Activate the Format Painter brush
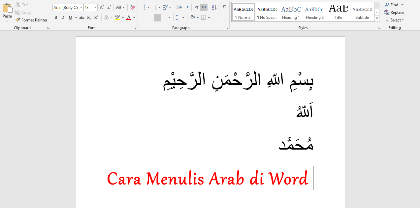 31,20
